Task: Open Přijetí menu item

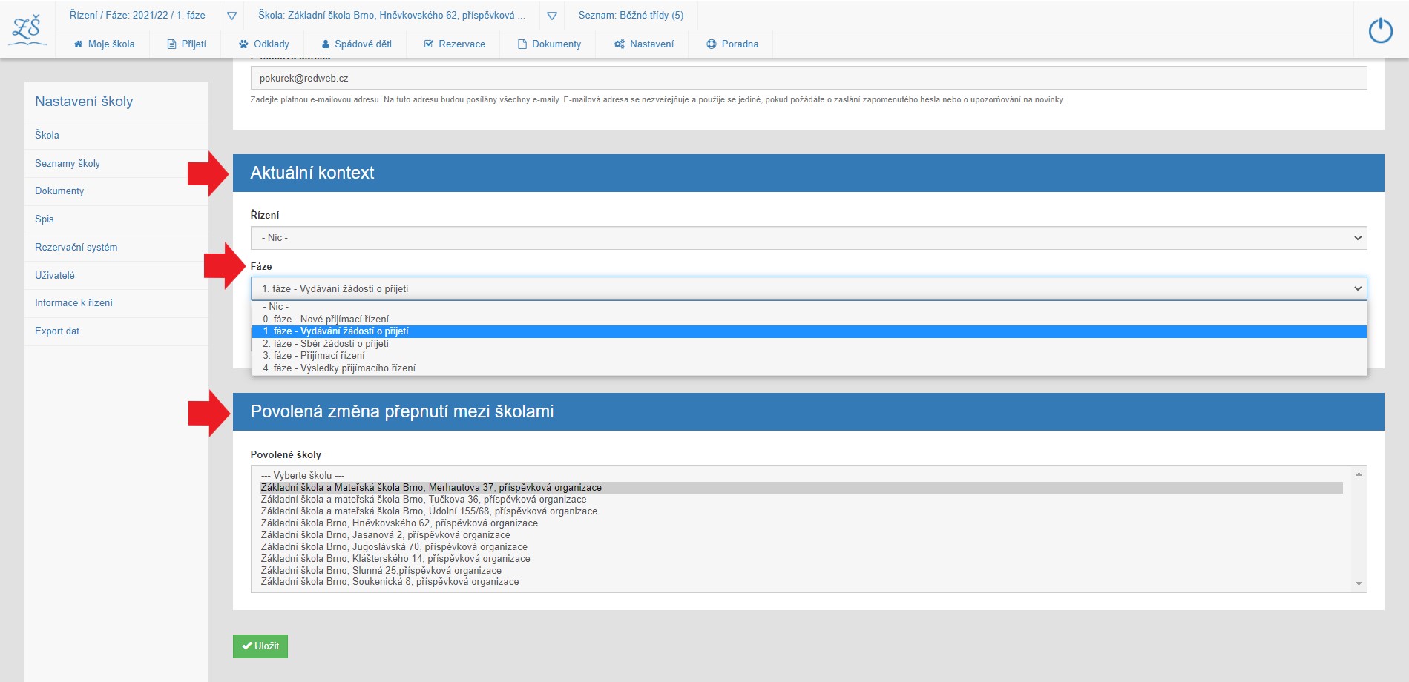Action: (x=187, y=44)
